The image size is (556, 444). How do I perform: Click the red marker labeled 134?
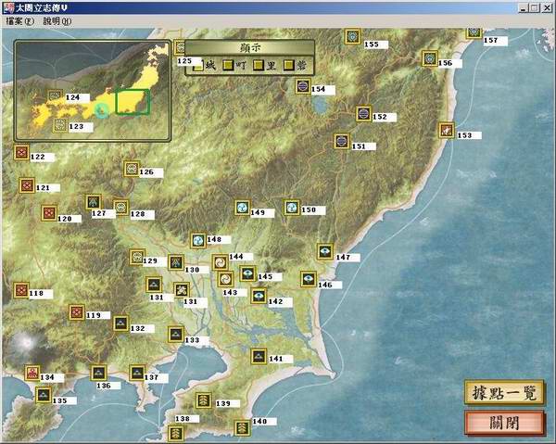coord(32,373)
